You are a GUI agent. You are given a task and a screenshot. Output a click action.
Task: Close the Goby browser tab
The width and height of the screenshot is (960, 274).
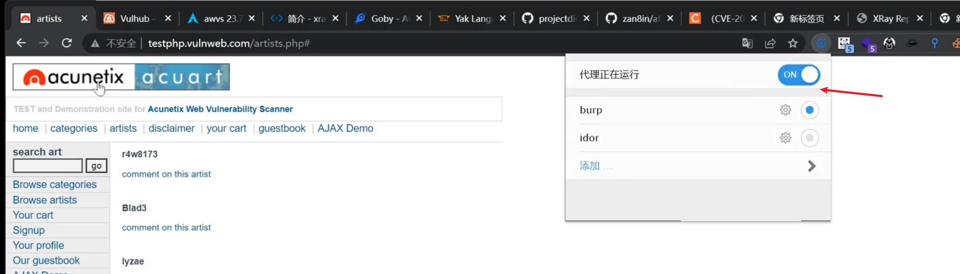coord(419,18)
